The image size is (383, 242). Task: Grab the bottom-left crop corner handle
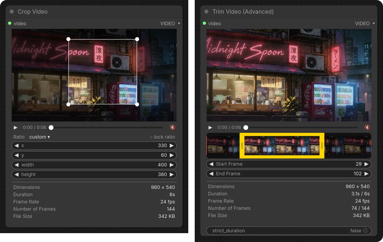coord(68,104)
